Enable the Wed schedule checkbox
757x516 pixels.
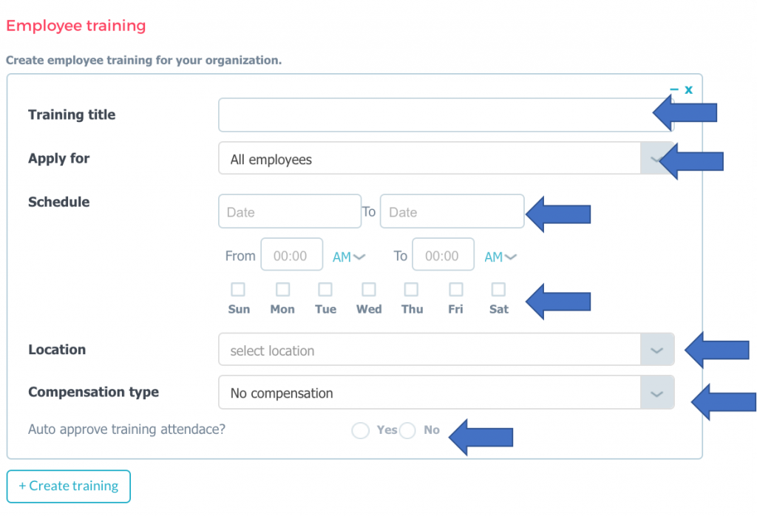coord(368,289)
